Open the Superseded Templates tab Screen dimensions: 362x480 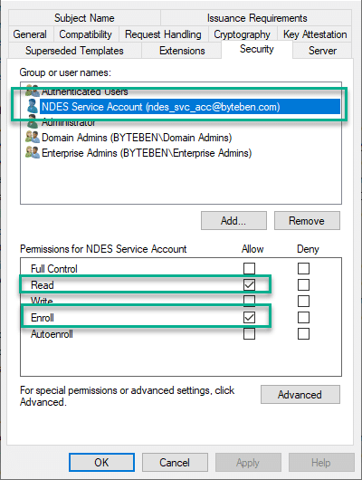coord(75,51)
